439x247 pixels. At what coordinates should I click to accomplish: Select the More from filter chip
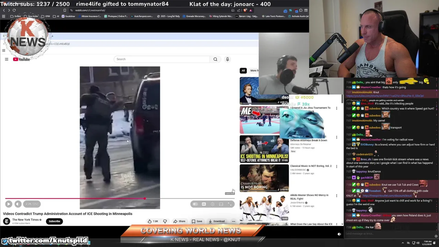pos(254,71)
